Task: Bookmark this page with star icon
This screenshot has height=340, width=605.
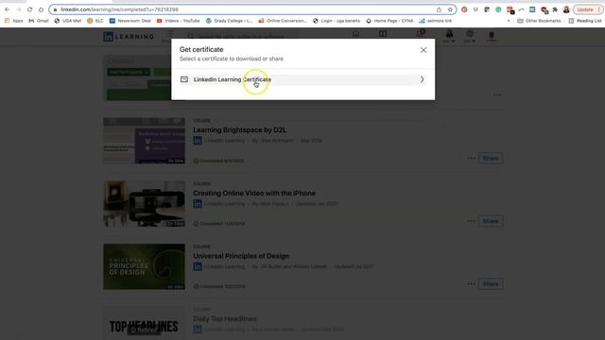Action: 450,9
